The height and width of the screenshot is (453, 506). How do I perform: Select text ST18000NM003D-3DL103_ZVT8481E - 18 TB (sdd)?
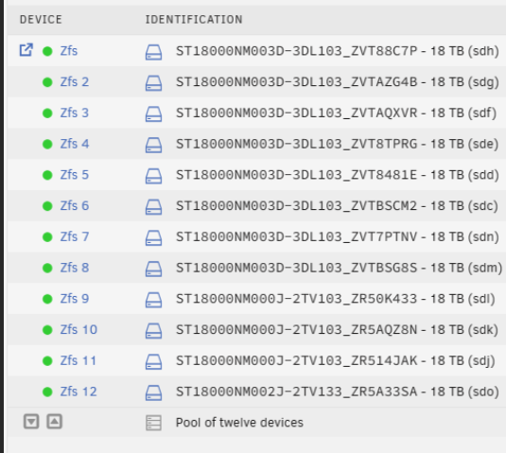tap(338, 175)
